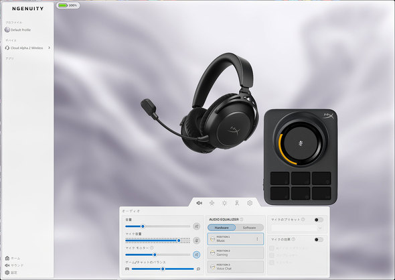
Task: Click the EQ icon of the Voice Chat preset
Action: (x=213, y=267)
